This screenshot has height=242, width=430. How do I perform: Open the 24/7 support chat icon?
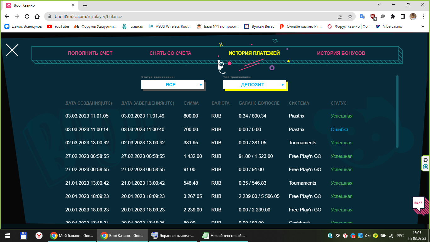tap(419, 203)
